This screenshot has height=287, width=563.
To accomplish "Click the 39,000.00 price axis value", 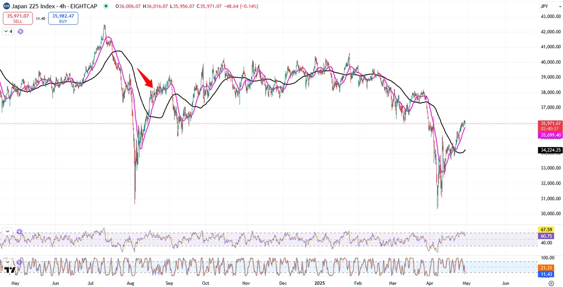I will pos(551,77).
